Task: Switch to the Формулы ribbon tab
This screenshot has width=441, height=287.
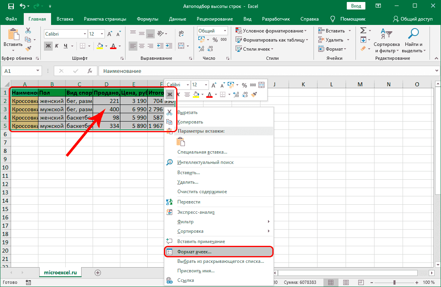Action: [147, 19]
